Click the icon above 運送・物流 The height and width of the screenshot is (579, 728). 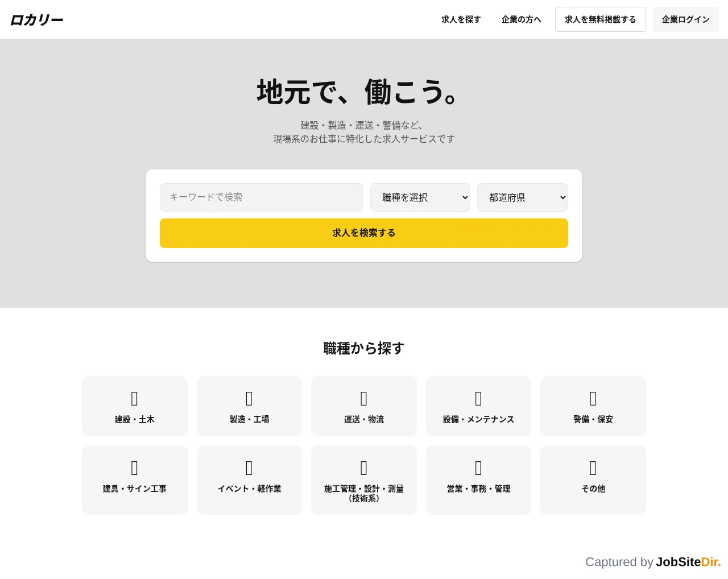[x=364, y=399]
